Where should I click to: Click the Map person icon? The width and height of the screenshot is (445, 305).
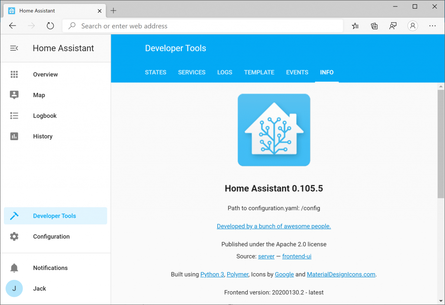14,95
